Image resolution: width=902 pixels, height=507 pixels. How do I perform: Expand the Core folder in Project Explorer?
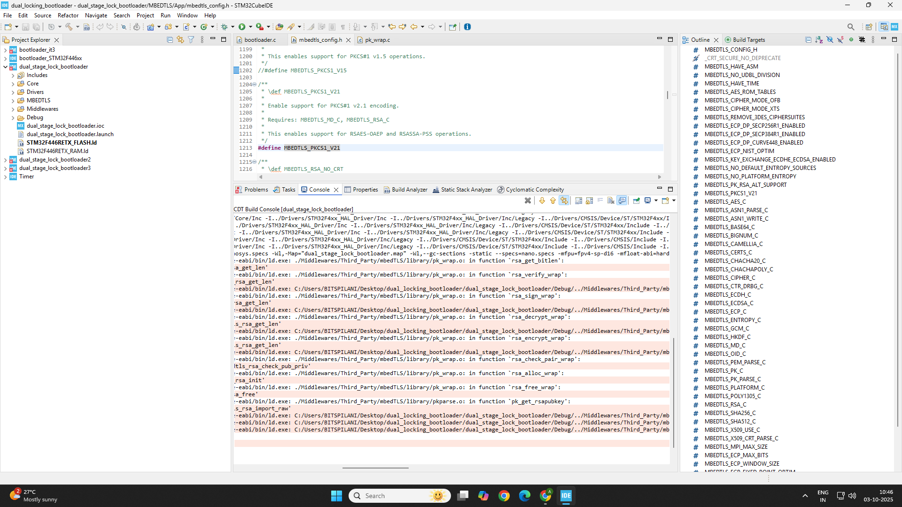click(12, 83)
